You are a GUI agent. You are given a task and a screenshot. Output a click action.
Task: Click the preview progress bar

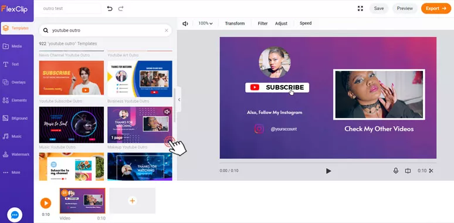pos(328,163)
